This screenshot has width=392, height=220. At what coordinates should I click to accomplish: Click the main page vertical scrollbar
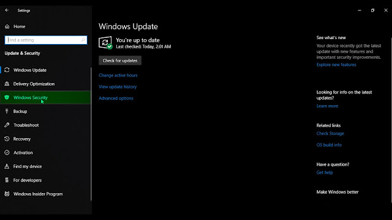click(391, 120)
